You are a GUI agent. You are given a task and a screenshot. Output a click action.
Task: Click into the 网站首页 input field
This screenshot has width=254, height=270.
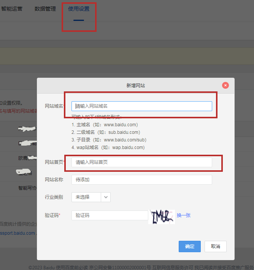[141, 162]
